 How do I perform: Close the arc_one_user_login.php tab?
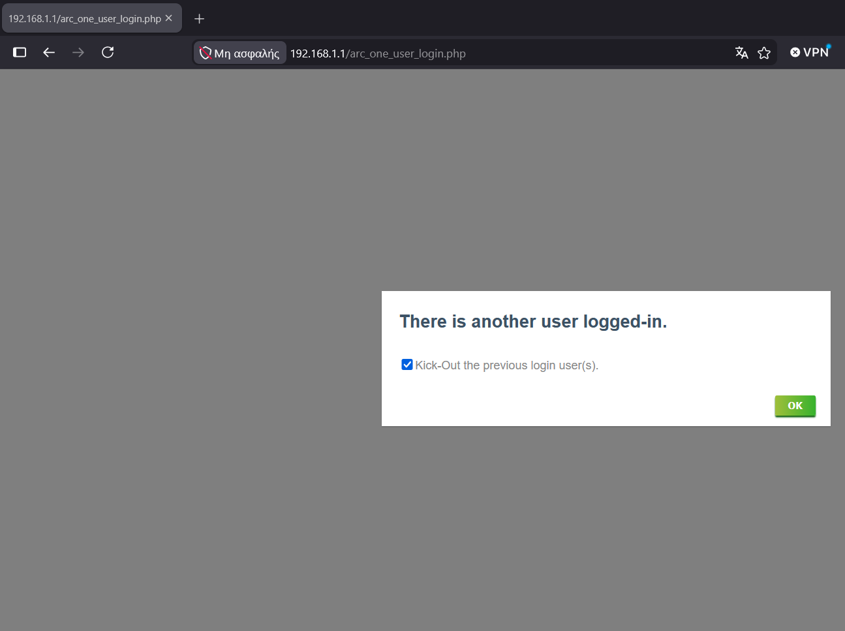168,18
